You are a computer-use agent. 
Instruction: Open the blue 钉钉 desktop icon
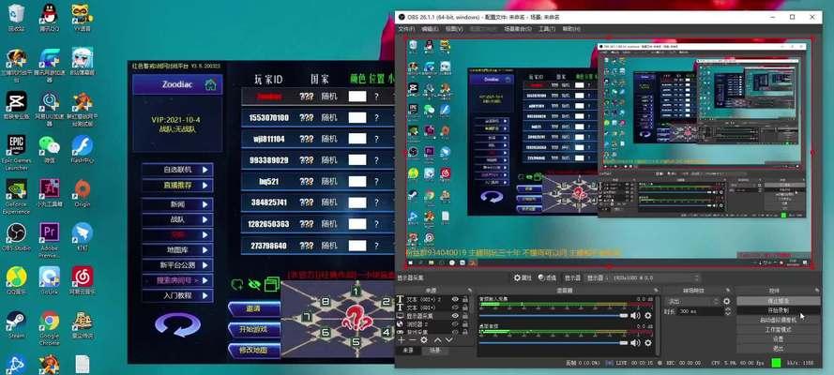pos(82,236)
